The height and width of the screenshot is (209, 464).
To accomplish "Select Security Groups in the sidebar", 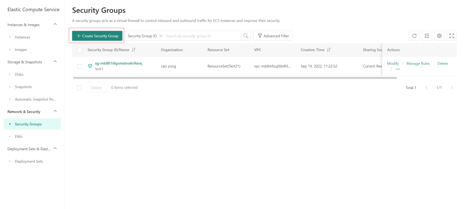I will pyautogui.click(x=32, y=124).
